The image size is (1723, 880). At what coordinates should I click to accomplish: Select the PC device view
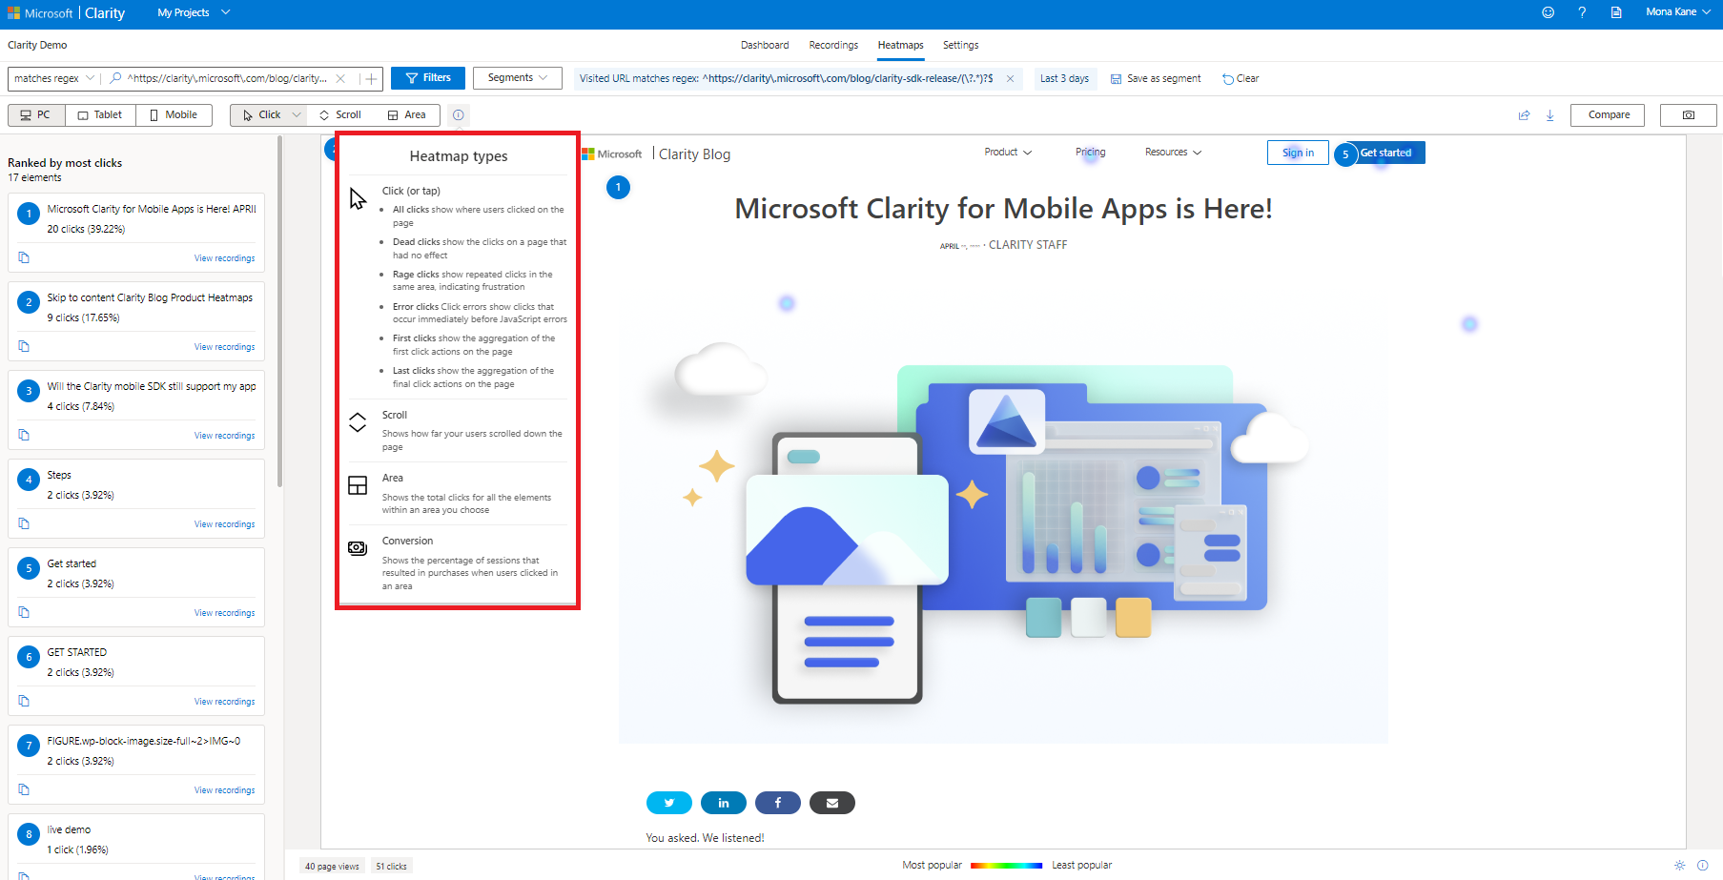[x=36, y=114]
